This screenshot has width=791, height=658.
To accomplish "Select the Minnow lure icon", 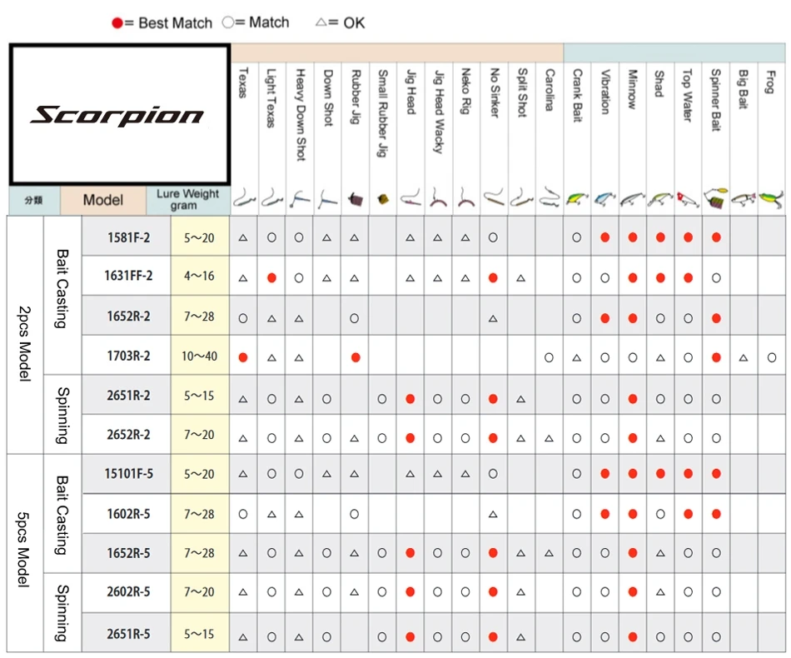I will coord(633,199).
